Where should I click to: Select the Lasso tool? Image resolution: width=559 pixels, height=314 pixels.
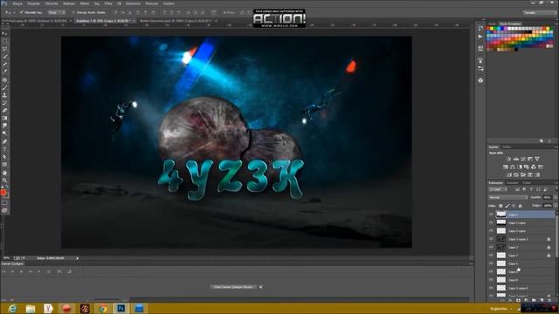[4, 49]
